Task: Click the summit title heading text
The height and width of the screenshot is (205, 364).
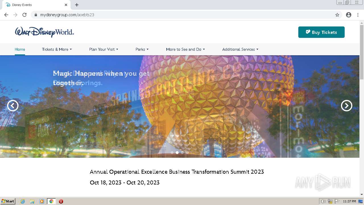Action: (x=177, y=172)
